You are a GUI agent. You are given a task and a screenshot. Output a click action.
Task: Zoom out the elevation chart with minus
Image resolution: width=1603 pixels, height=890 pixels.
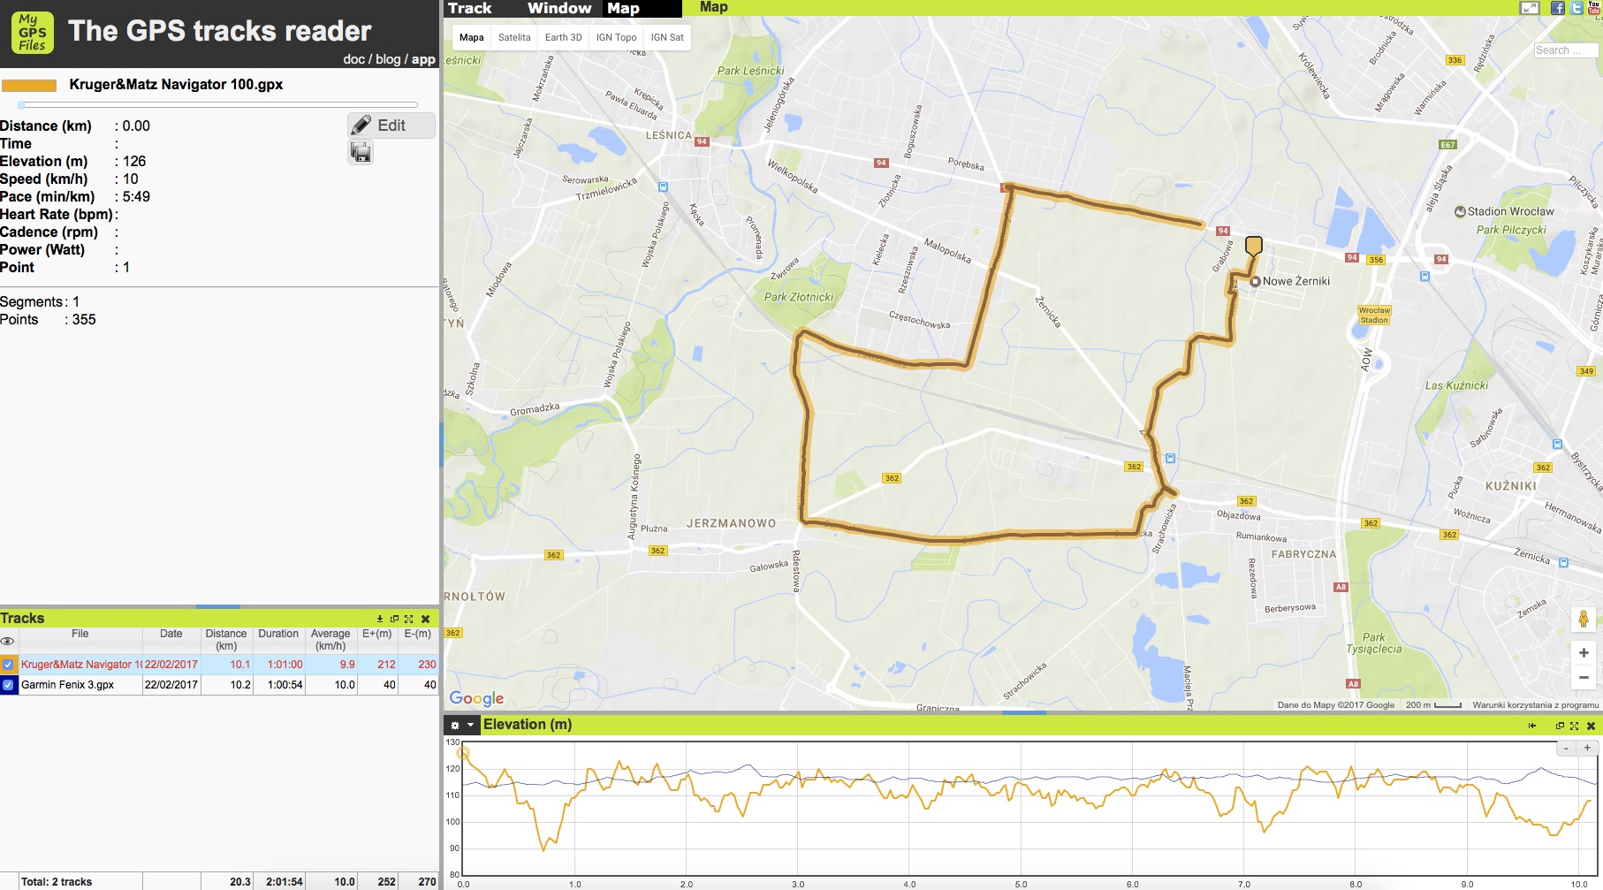pos(1566,749)
